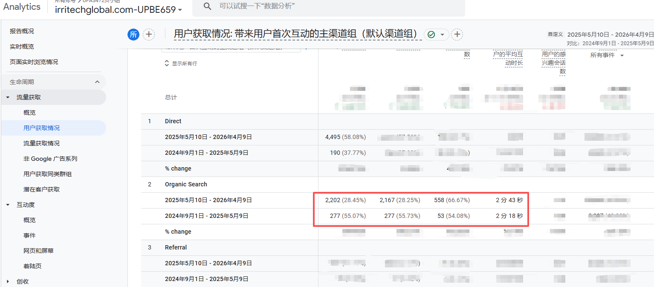This screenshot has width=654, height=287.
Task: Open 流量获取情况 report
Action: (41, 143)
